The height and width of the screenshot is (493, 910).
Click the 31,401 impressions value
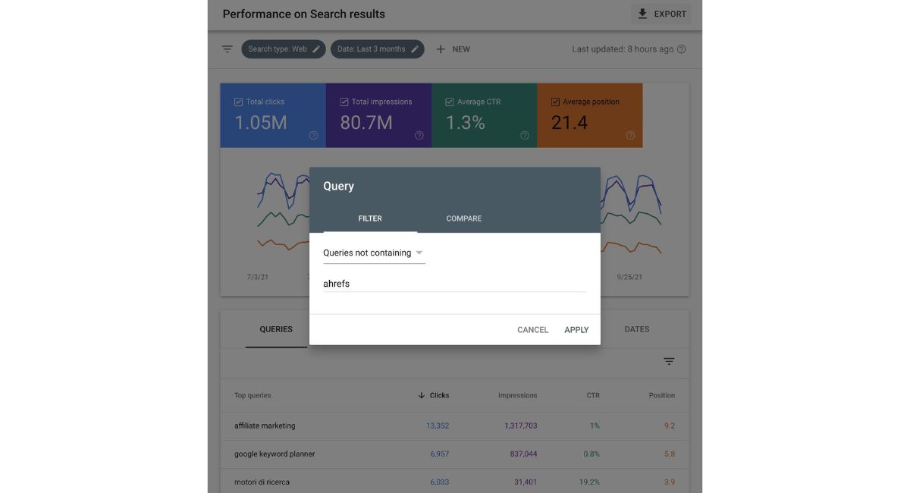pyautogui.click(x=526, y=482)
